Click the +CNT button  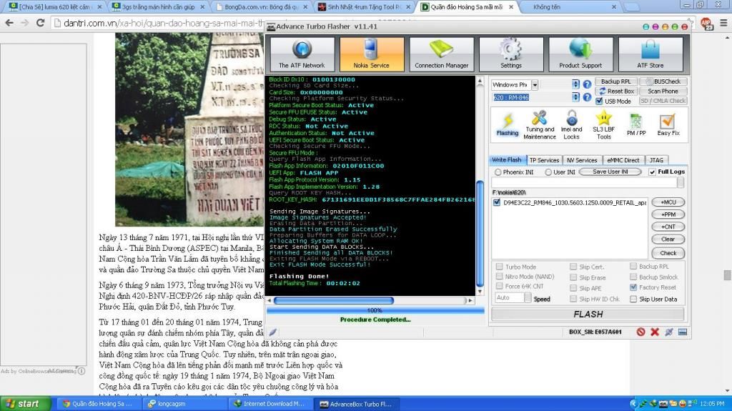[x=668, y=227]
